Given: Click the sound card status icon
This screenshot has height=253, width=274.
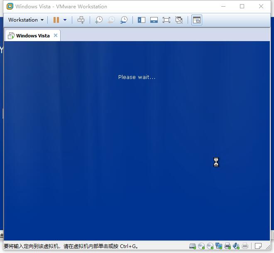Looking at the screenshot, I should coord(236,246).
